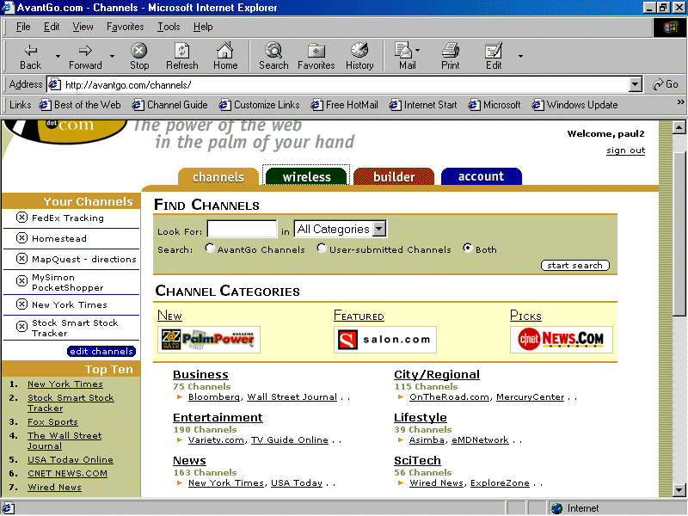
Task: Click the vertical scrollbar down arrow
Action: (x=679, y=489)
